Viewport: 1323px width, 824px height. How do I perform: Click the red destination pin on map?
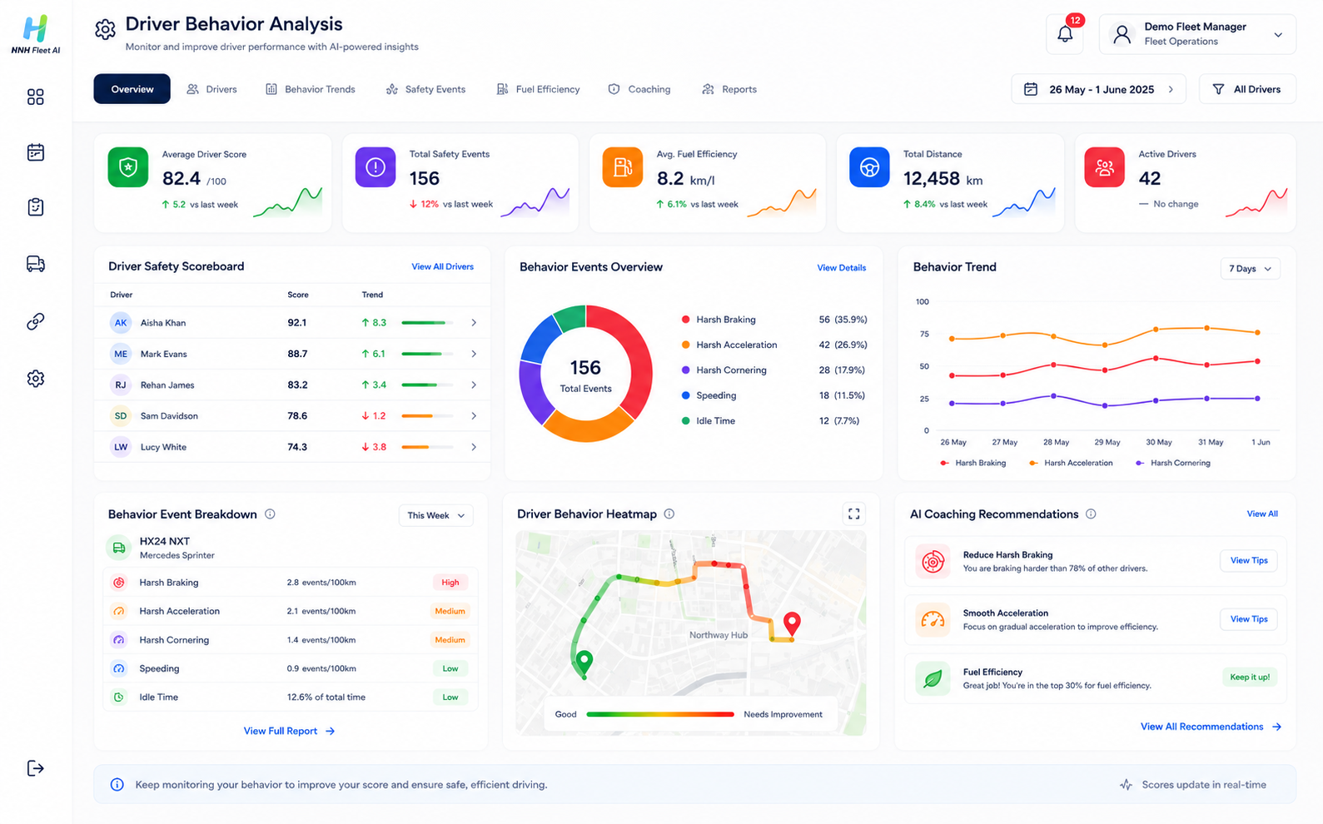click(x=792, y=624)
